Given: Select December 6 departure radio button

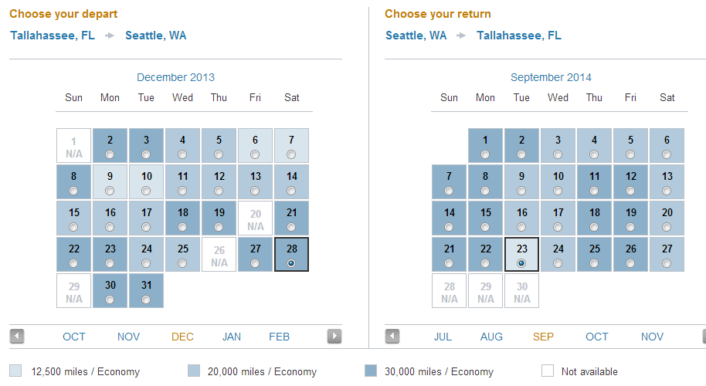Looking at the screenshot, I should point(255,154).
